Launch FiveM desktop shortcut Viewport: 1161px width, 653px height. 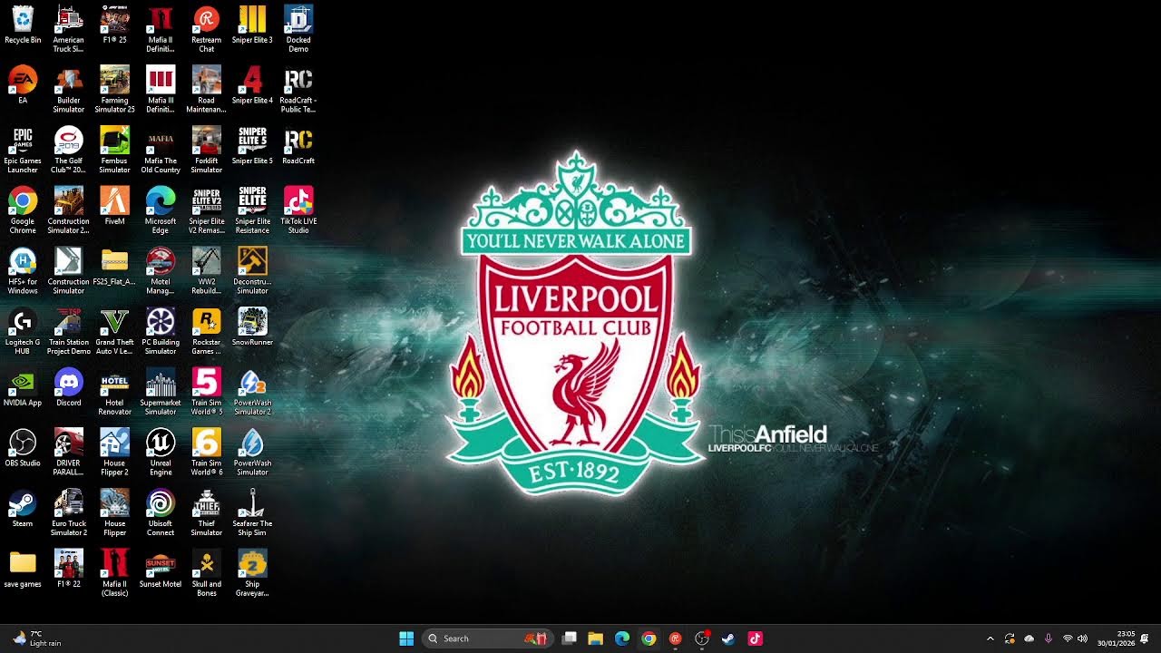114,207
